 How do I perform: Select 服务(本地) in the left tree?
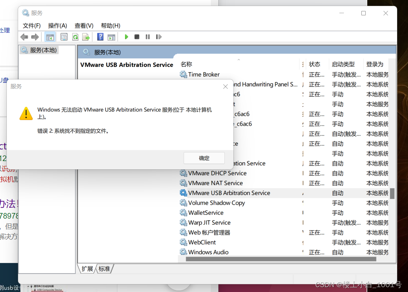[39, 50]
